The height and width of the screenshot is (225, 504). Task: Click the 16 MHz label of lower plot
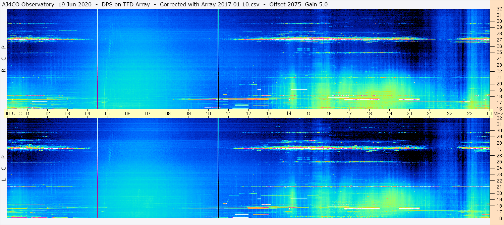pyautogui.click(x=499, y=218)
